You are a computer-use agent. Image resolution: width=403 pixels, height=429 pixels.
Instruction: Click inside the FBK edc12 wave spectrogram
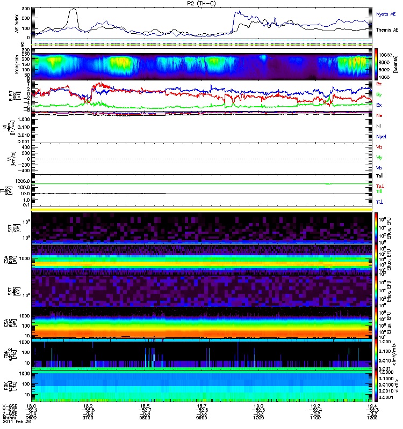pos(201,354)
